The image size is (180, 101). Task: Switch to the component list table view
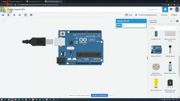[171, 9]
